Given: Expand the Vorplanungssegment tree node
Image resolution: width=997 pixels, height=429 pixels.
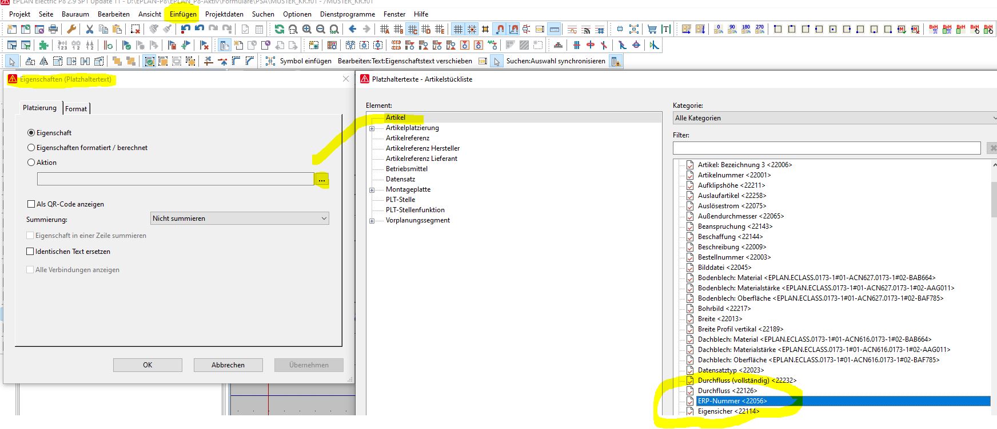Looking at the screenshot, I should tap(372, 220).
